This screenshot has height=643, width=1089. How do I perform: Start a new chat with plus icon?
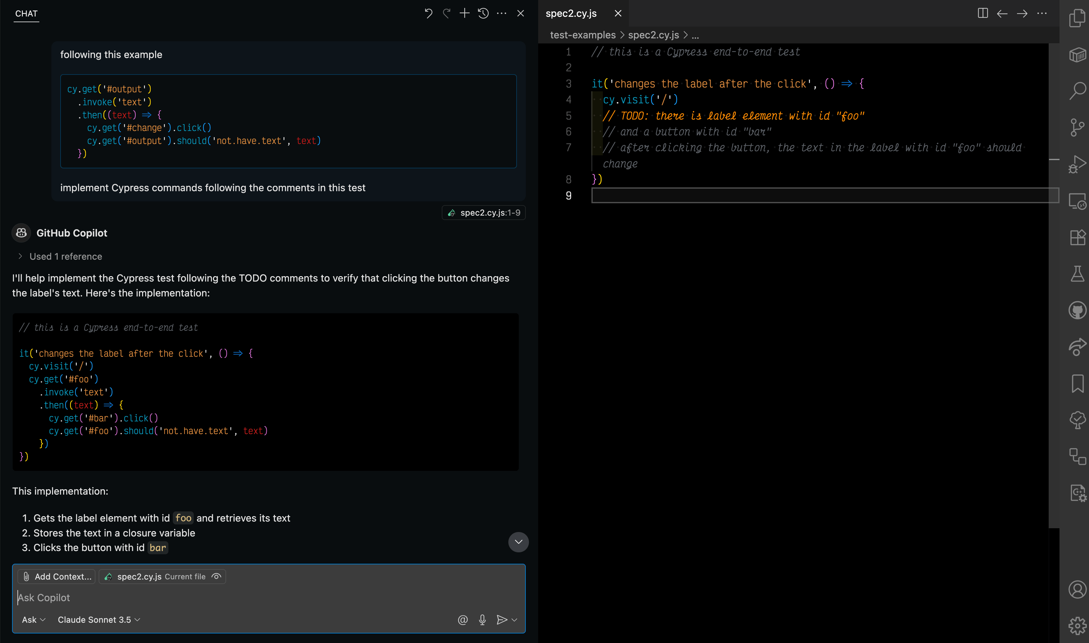[x=465, y=13]
